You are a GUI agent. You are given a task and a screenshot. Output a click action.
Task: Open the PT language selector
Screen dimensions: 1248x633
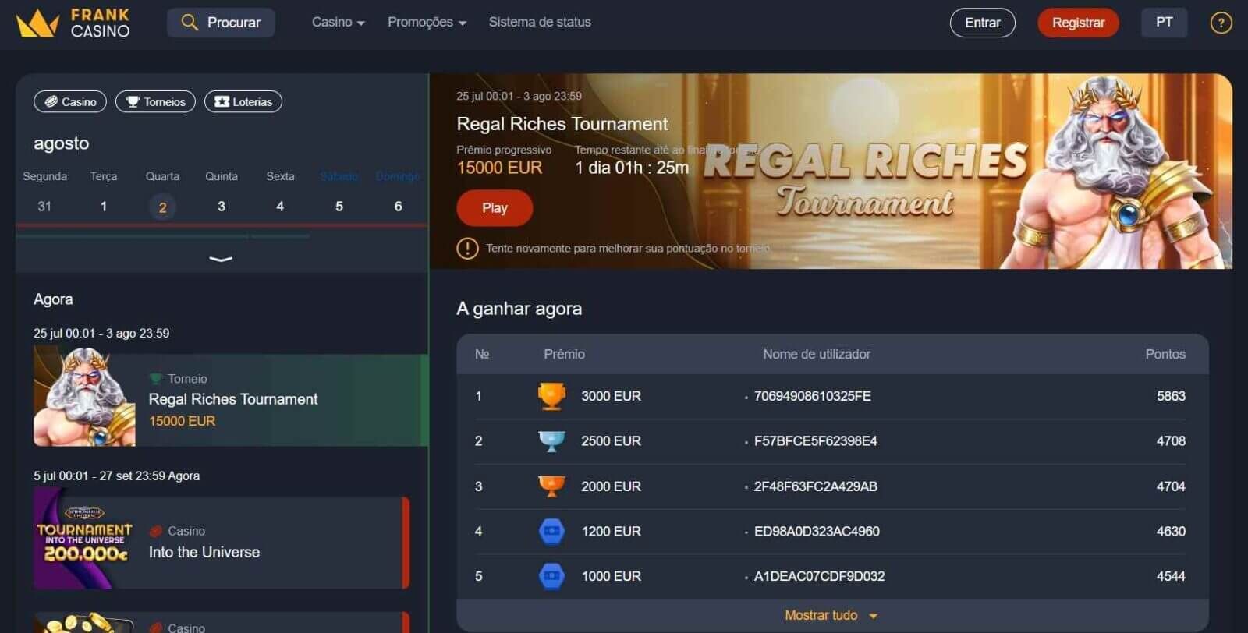1164,23
